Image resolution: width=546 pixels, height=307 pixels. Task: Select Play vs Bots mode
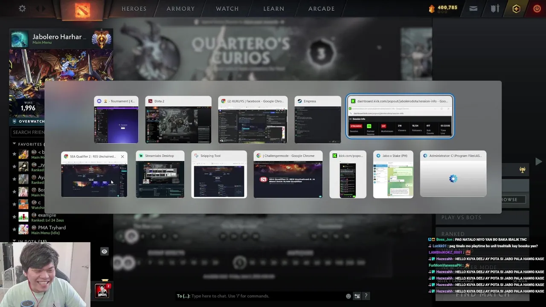pos(482,217)
